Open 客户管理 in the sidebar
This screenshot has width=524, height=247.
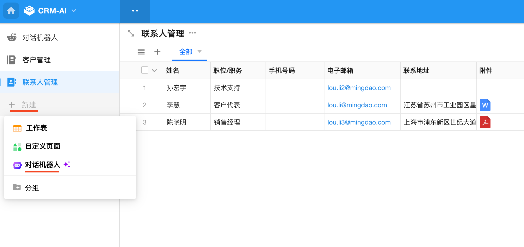pos(36,60)
